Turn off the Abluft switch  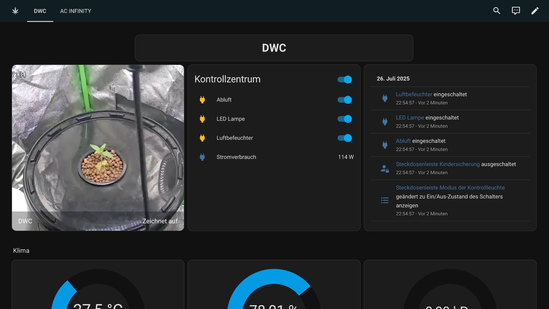coord(344,100)
